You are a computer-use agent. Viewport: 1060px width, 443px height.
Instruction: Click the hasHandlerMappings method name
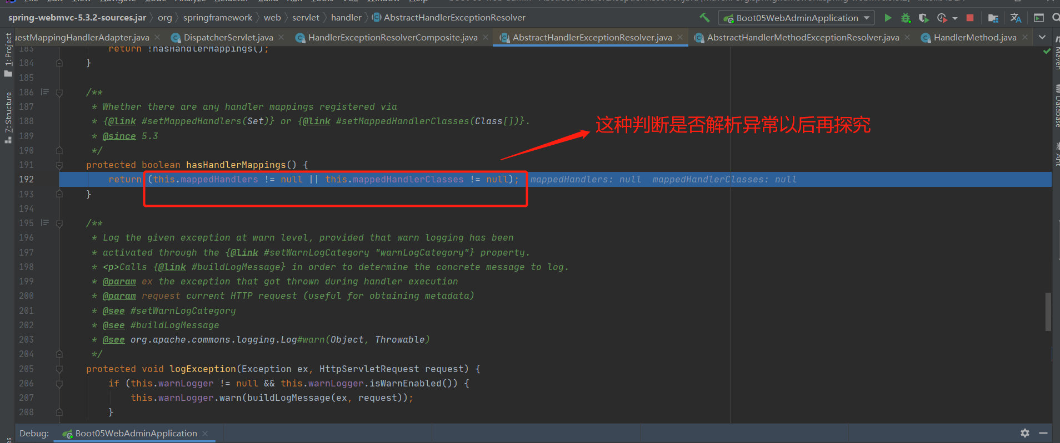(236, 165)
